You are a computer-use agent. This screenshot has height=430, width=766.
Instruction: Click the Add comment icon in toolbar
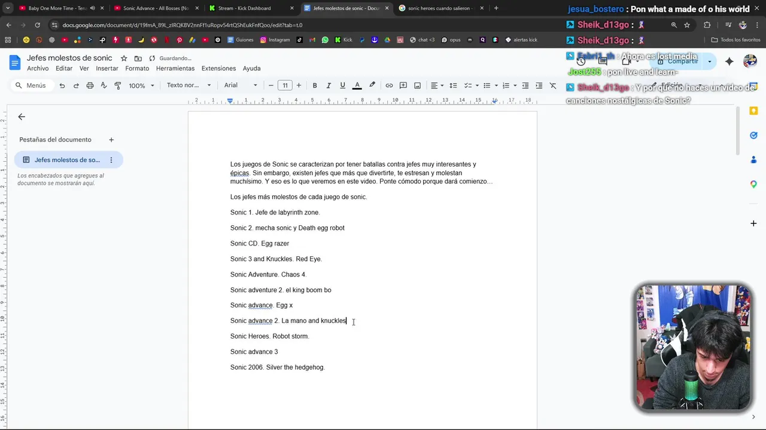coord(403,85)
